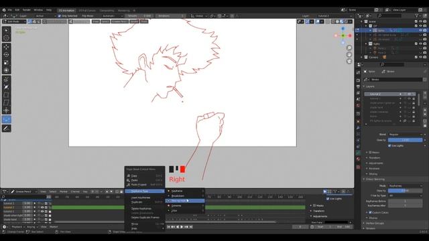
Task: Expand the Vertex Groups panel
Action: pyautogui.click(x=375, y=223)
